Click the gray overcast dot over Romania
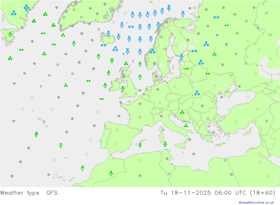This screenshot has height=205, width=280. 202,106
